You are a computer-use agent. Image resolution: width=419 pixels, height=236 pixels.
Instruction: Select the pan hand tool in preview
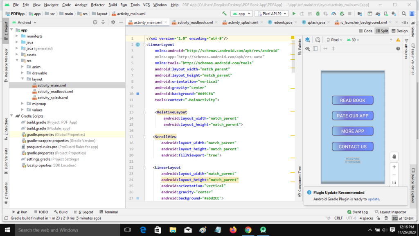tap(394, 157)
